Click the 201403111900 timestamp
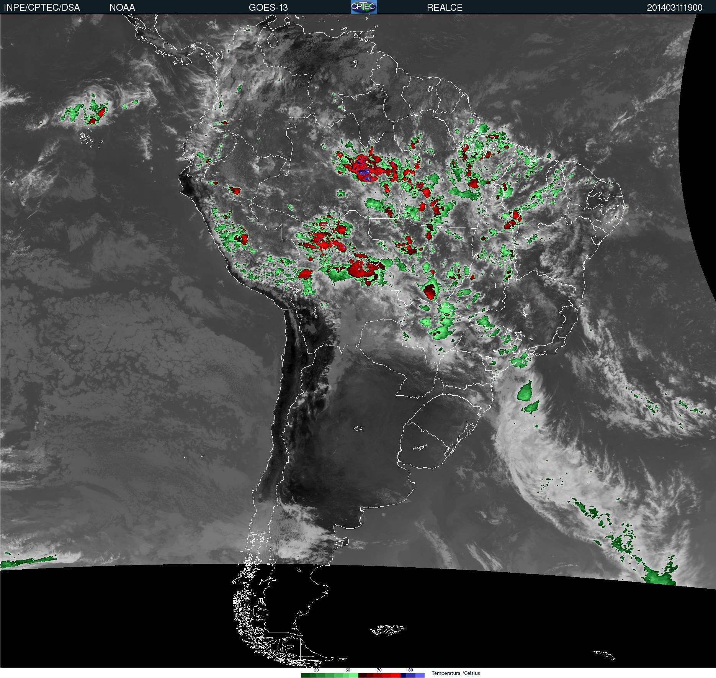Screen dimensions: 716x678 click(x=675, y=8)
